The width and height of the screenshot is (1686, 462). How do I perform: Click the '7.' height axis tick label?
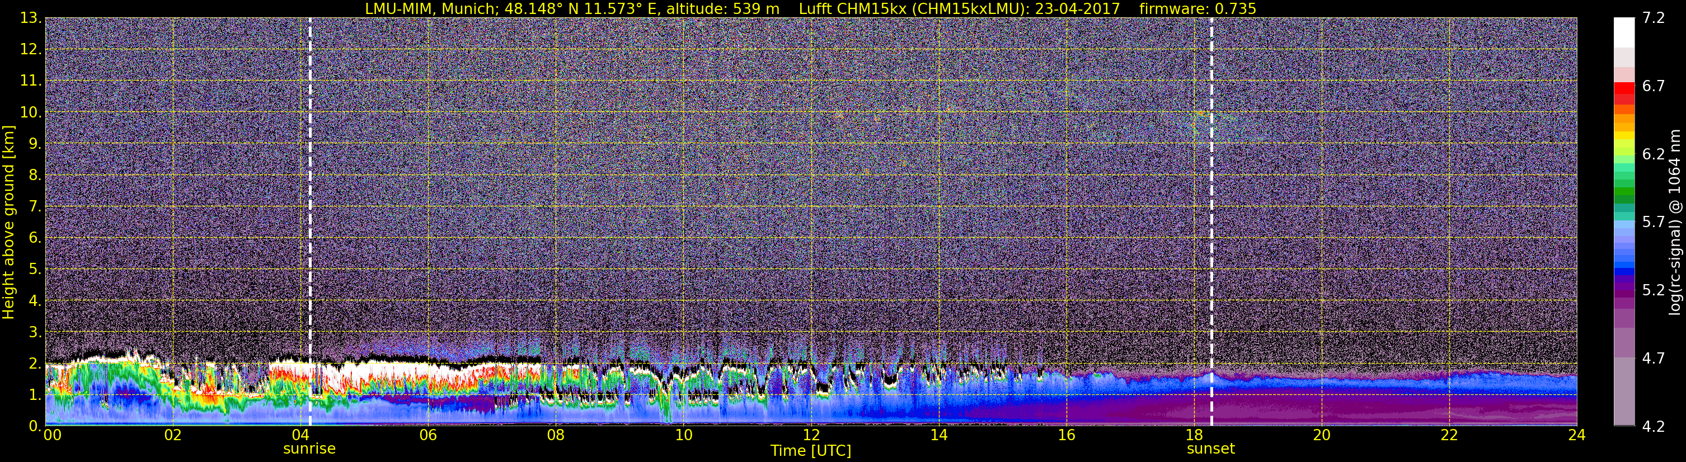click(34, 207)
